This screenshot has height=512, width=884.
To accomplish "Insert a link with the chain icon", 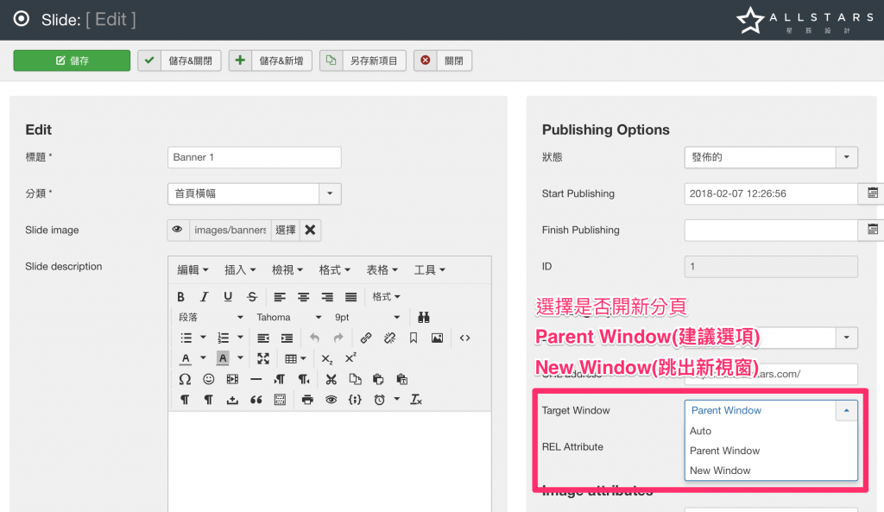I will click(366, 338).
